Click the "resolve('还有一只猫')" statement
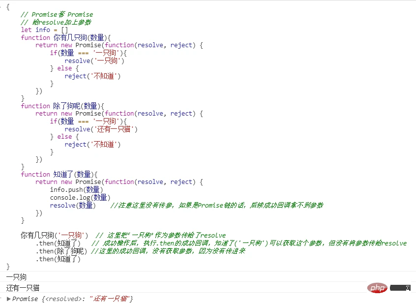The height and width of the screenshot is (304, 416). (x=101, y=129)
